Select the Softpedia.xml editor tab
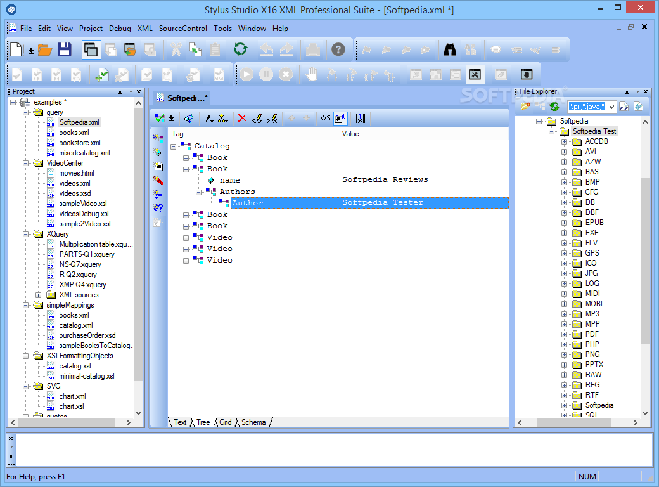The width and height of the screenshot is (659, 487). click(182, 98)
